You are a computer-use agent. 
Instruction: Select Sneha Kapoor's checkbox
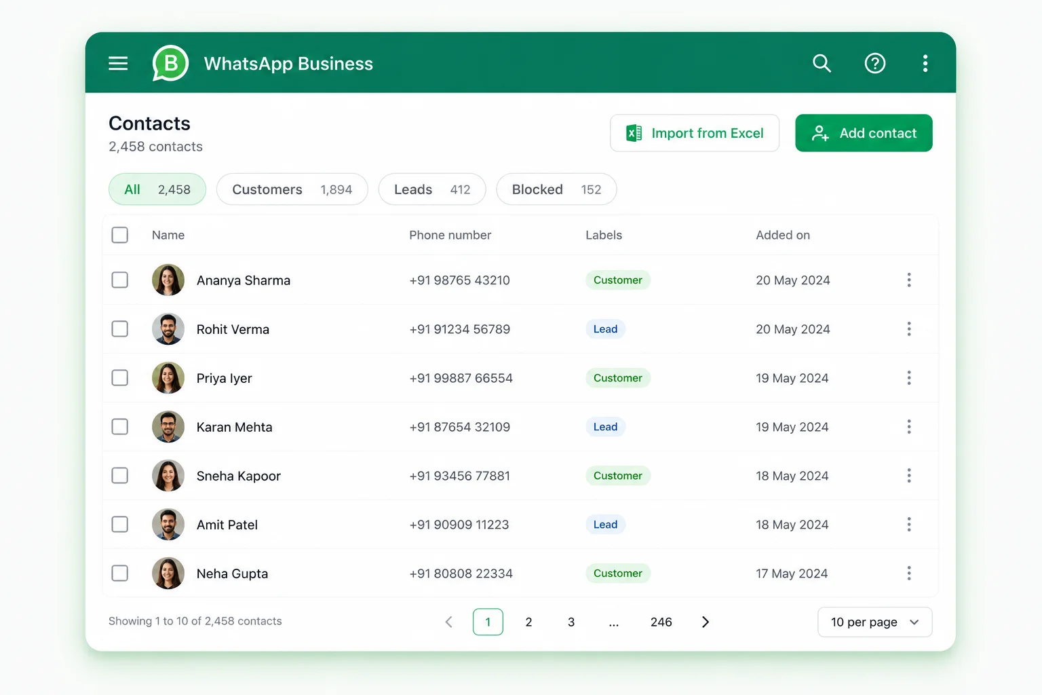tap(120, 476)
